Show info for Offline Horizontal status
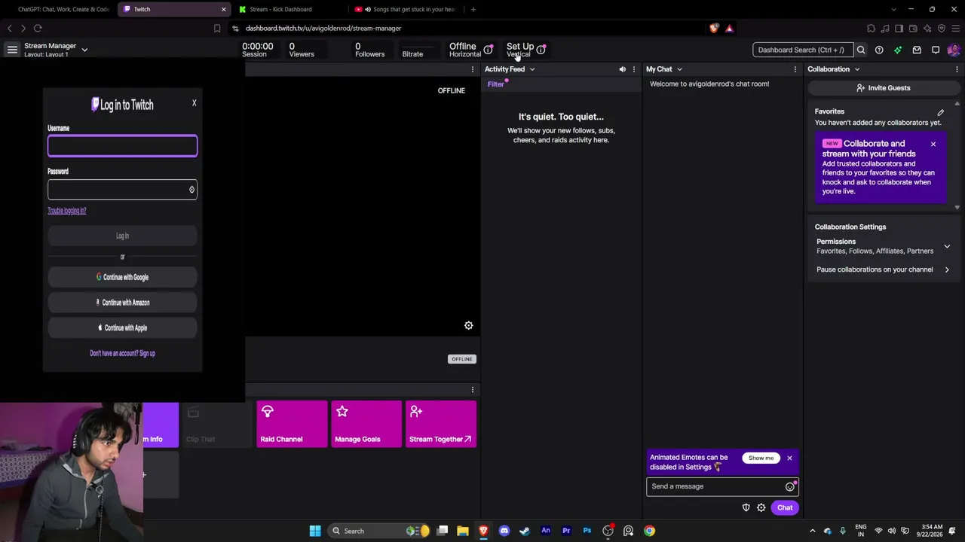The height and width of the screenshot is (542, 965). coord(489,50)
